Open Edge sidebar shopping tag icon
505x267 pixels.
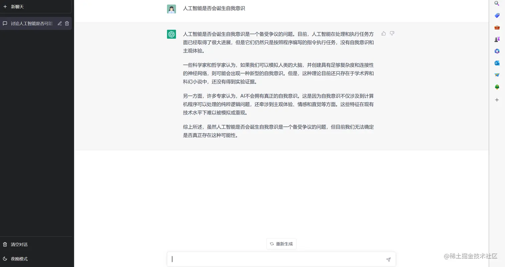pos(497,15)
